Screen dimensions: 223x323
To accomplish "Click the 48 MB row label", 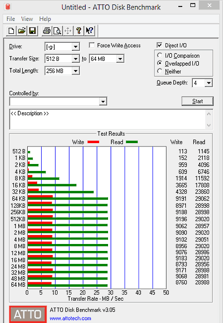I will point(18,278).
